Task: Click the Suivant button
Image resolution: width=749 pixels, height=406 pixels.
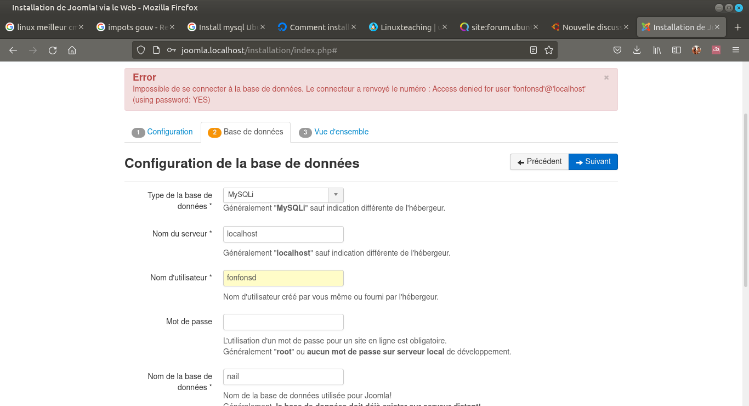Action: coord(593,162)
